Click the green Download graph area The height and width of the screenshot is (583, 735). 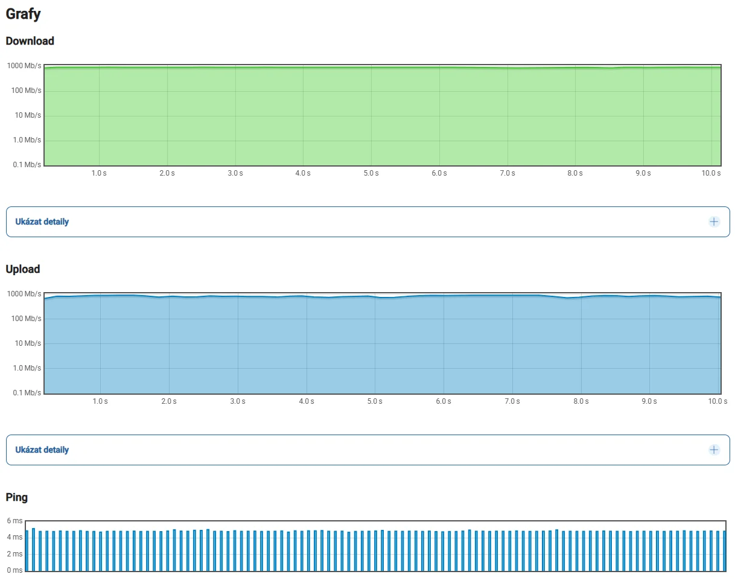(383, 115)
